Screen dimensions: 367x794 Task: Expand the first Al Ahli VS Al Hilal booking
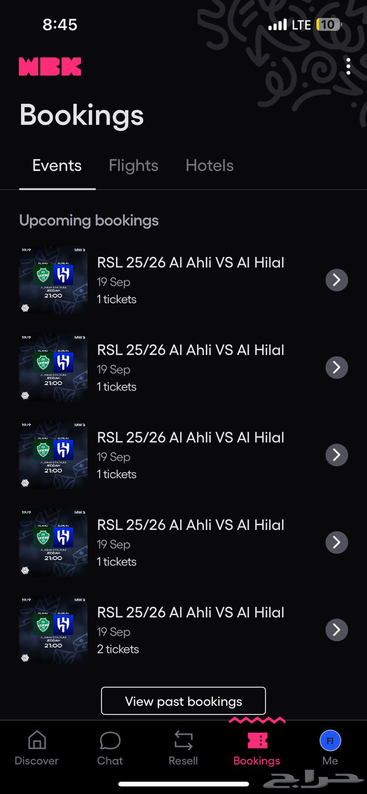337,280
